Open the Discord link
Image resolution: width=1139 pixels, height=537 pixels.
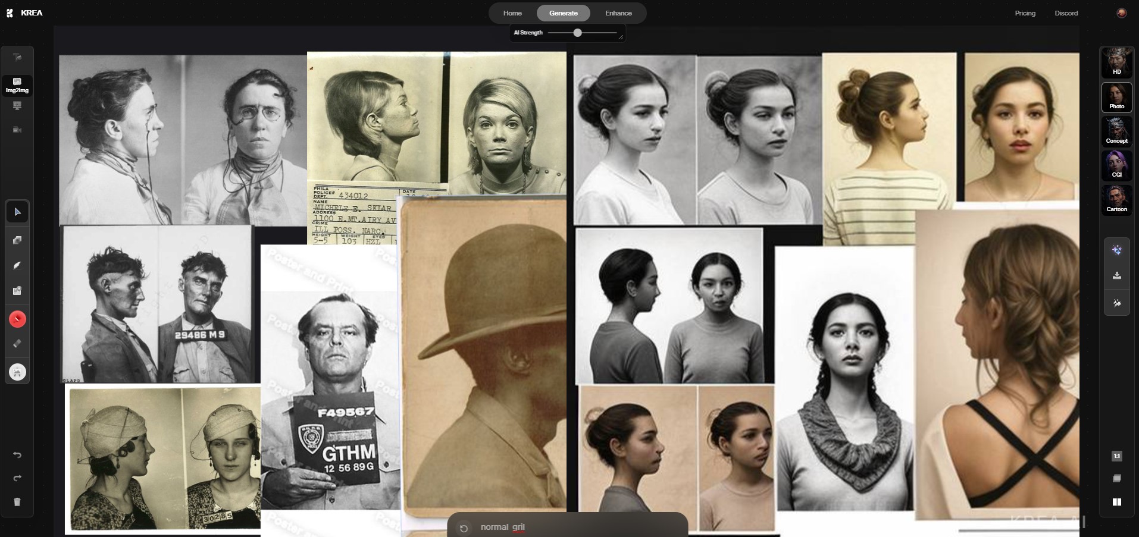[x=1066, y=13]
